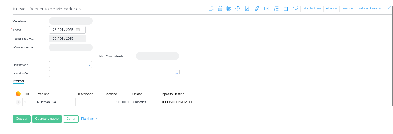
Task: Click the Ord column header
Action: [x=26, y=94]
